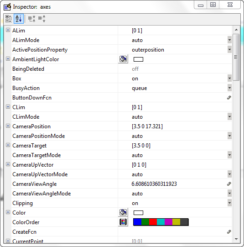This screenshot has width=244, height=247.
Task: Expand the ALim property node
Action: (x=8, y=30)
